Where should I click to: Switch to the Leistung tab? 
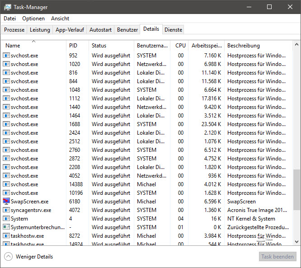tap(40, 30)
